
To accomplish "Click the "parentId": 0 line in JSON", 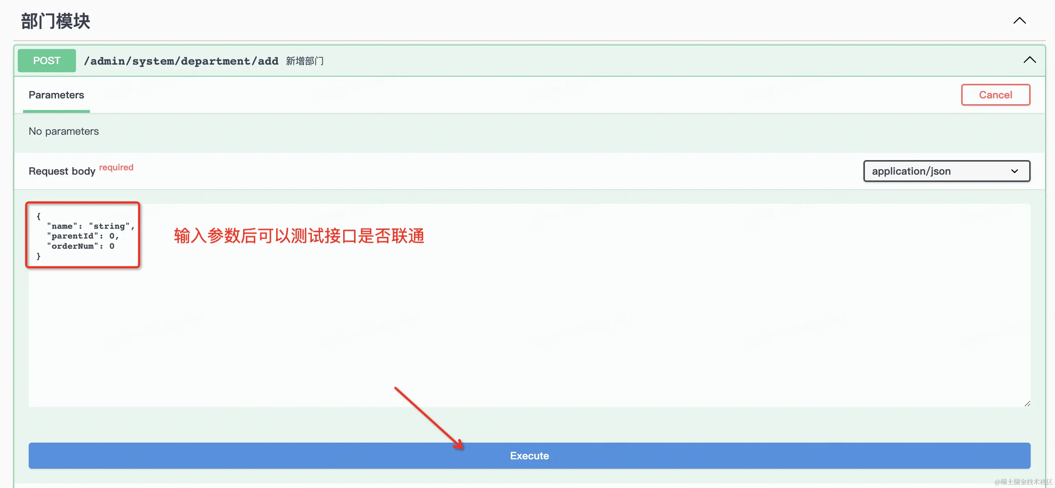I will pyautogui.click(x=82, y=236).
